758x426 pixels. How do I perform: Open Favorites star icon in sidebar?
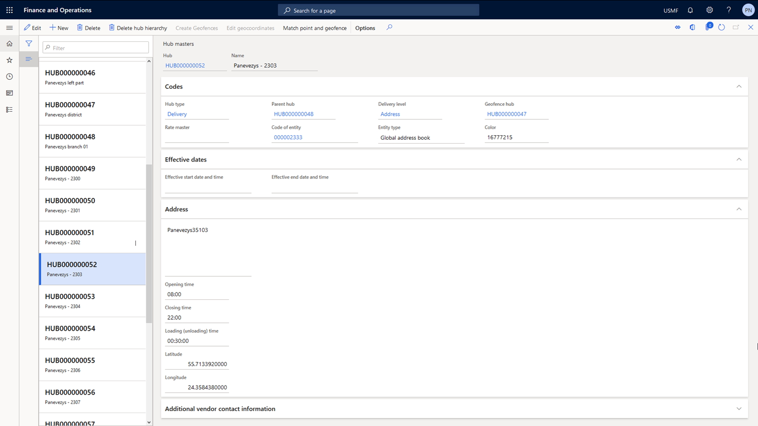point(9,60)
